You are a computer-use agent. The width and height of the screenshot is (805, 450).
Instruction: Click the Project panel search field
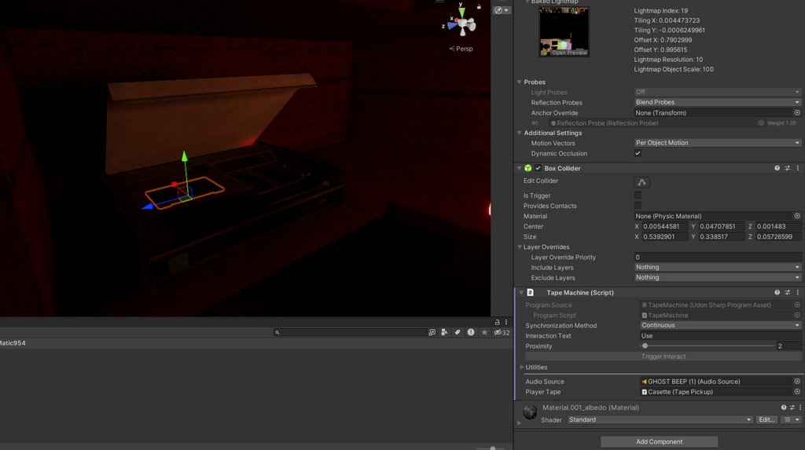(x=351, y=332)
